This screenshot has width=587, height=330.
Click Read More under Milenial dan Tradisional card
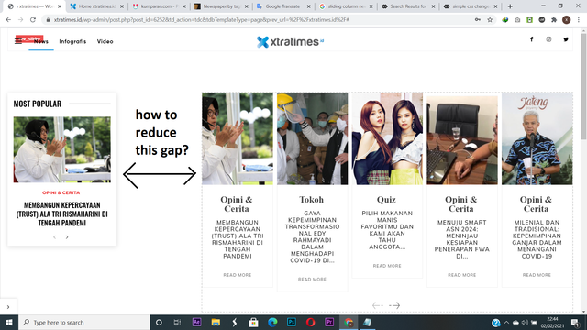[537, 275]
